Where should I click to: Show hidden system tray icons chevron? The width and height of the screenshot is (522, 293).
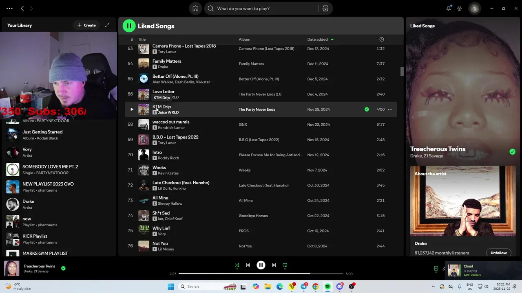433,286
